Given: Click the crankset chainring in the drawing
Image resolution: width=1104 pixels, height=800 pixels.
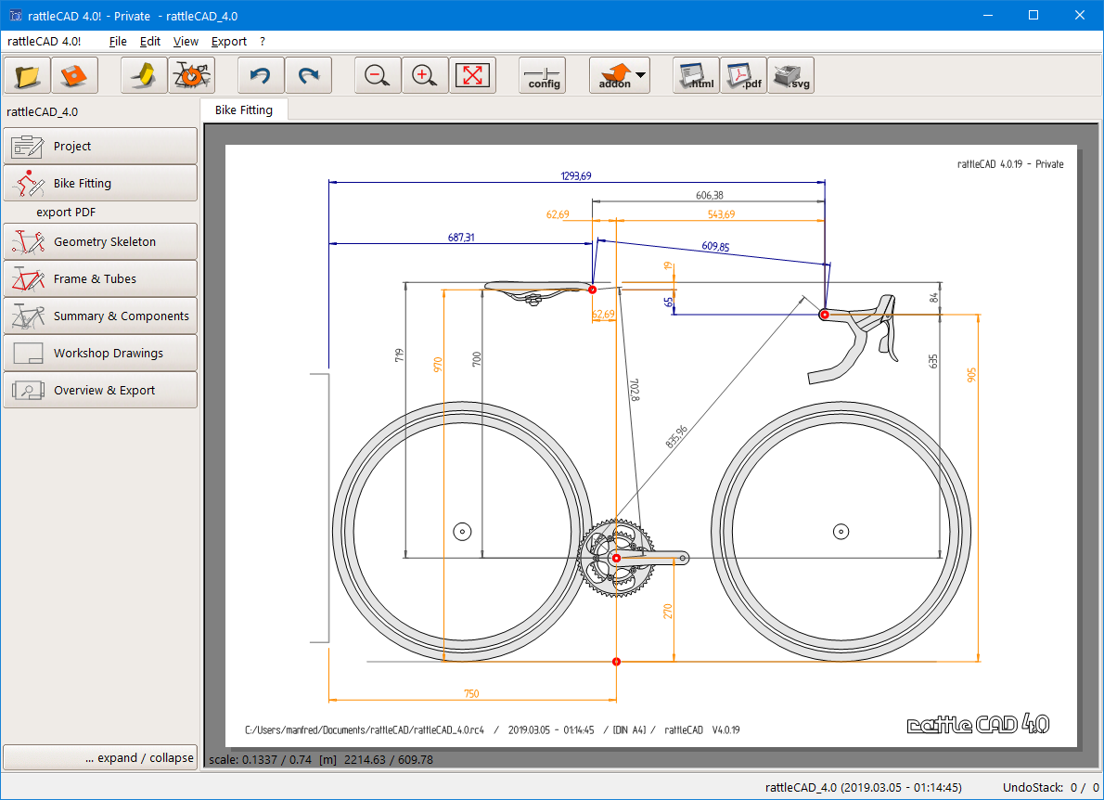Looking at the screenshot, I should pos(615,558).
